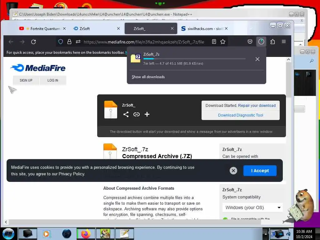Open tracking protection shield icon

click(61, 42)
